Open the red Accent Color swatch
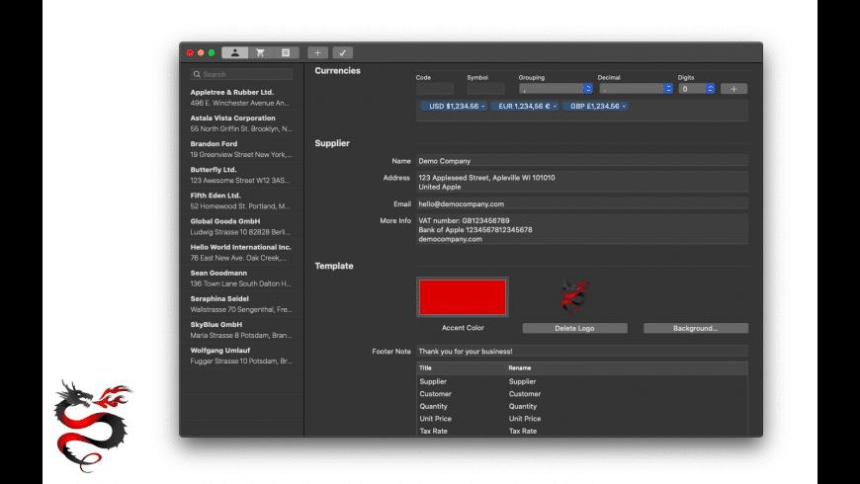The height and width of the screenshot is (484, 860). tap(463, 296)
